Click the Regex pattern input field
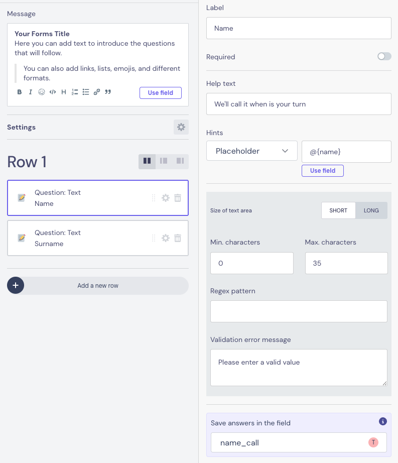 [x=299, y=311]
